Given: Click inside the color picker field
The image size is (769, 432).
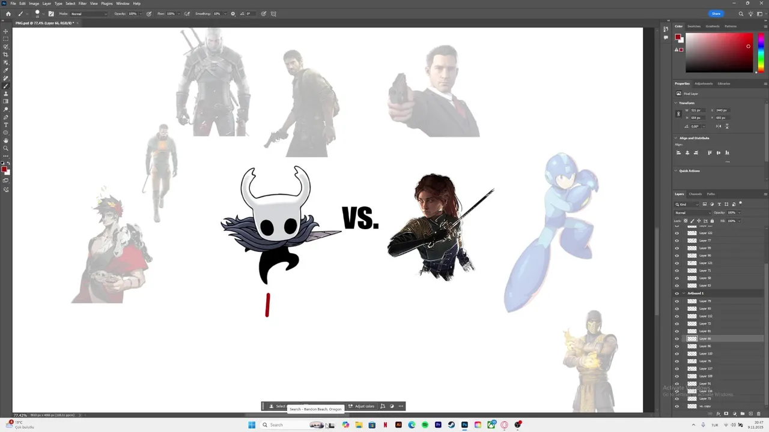Looking at the screenshot, I should (x=719, y=53).
